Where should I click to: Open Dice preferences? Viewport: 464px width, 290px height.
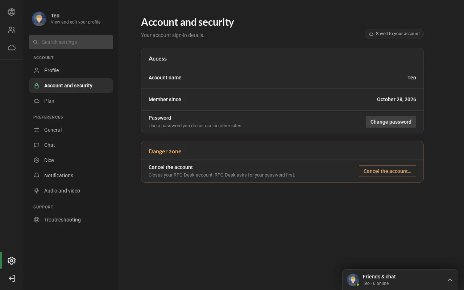71,160
